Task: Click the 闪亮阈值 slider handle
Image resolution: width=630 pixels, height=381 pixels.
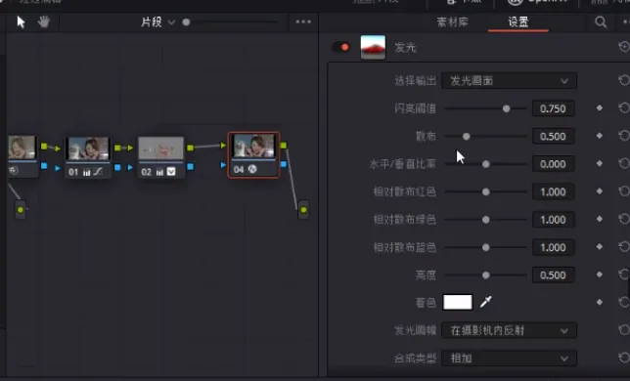Action: pyautogui.click(x=507, y=108)
